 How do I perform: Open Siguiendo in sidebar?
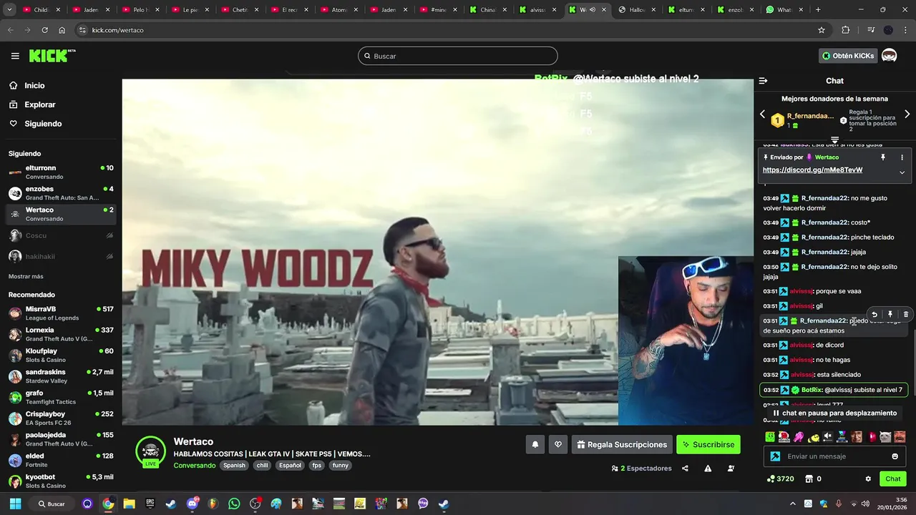click(35, 124)
